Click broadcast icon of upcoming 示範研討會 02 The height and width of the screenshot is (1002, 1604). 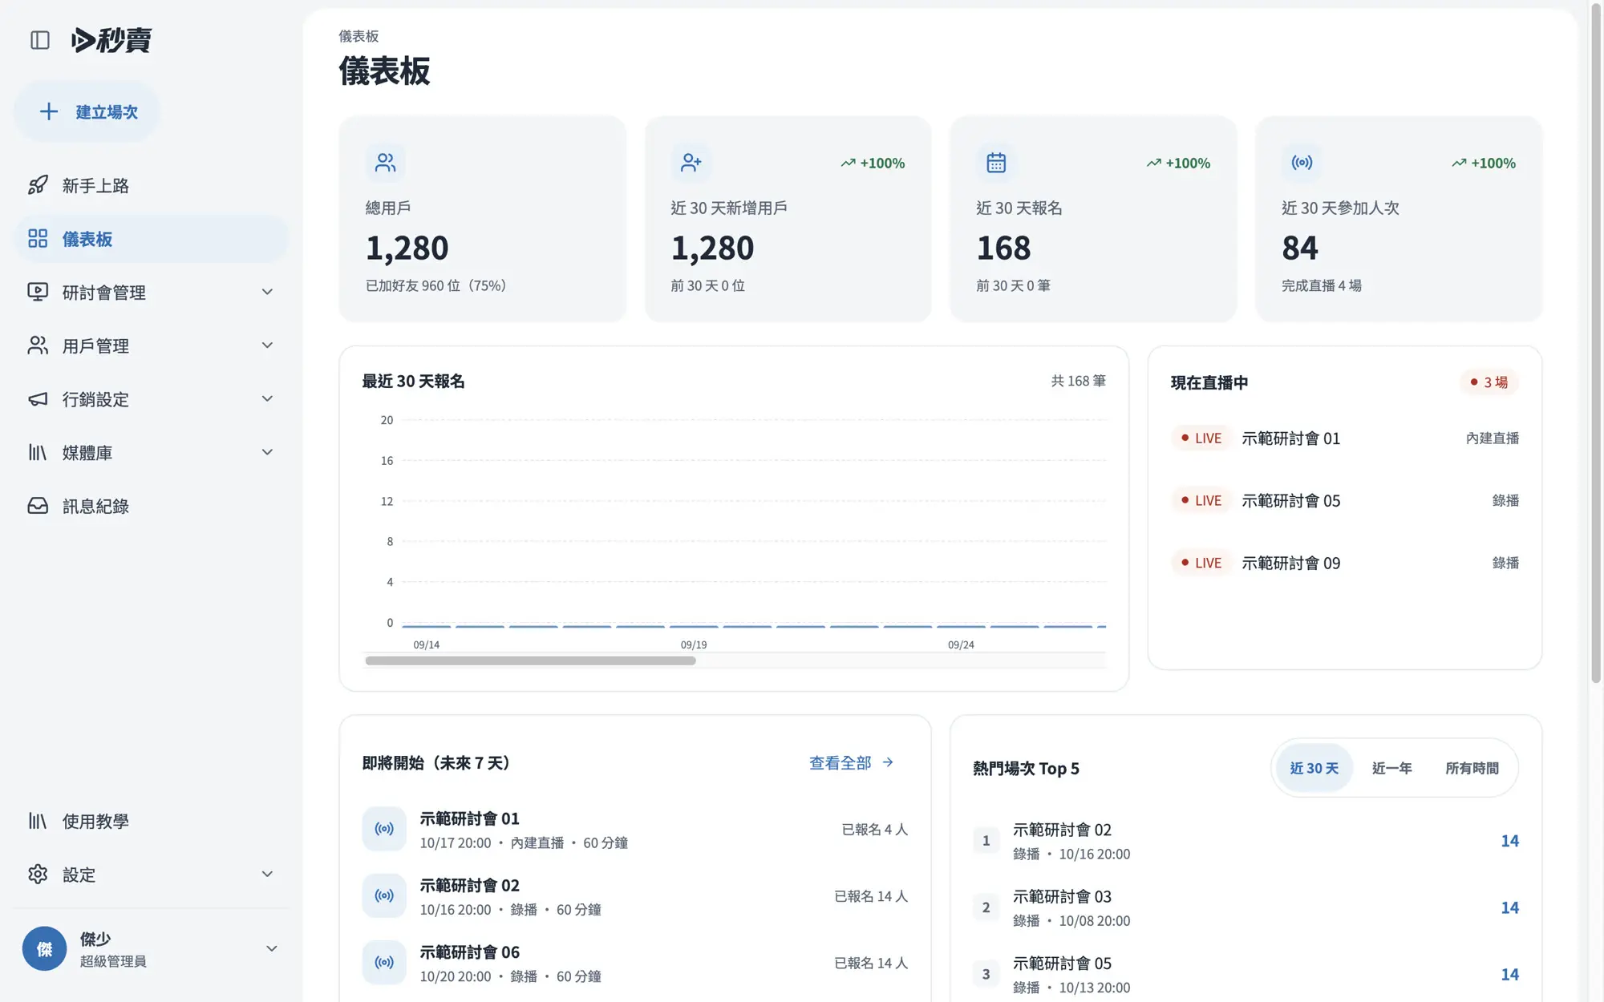tap(384, 895)
